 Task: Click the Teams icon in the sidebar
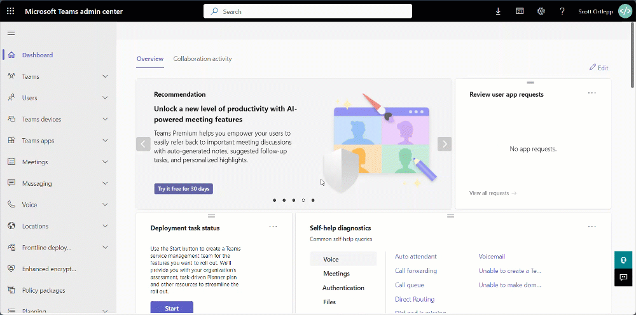[11, 76]
